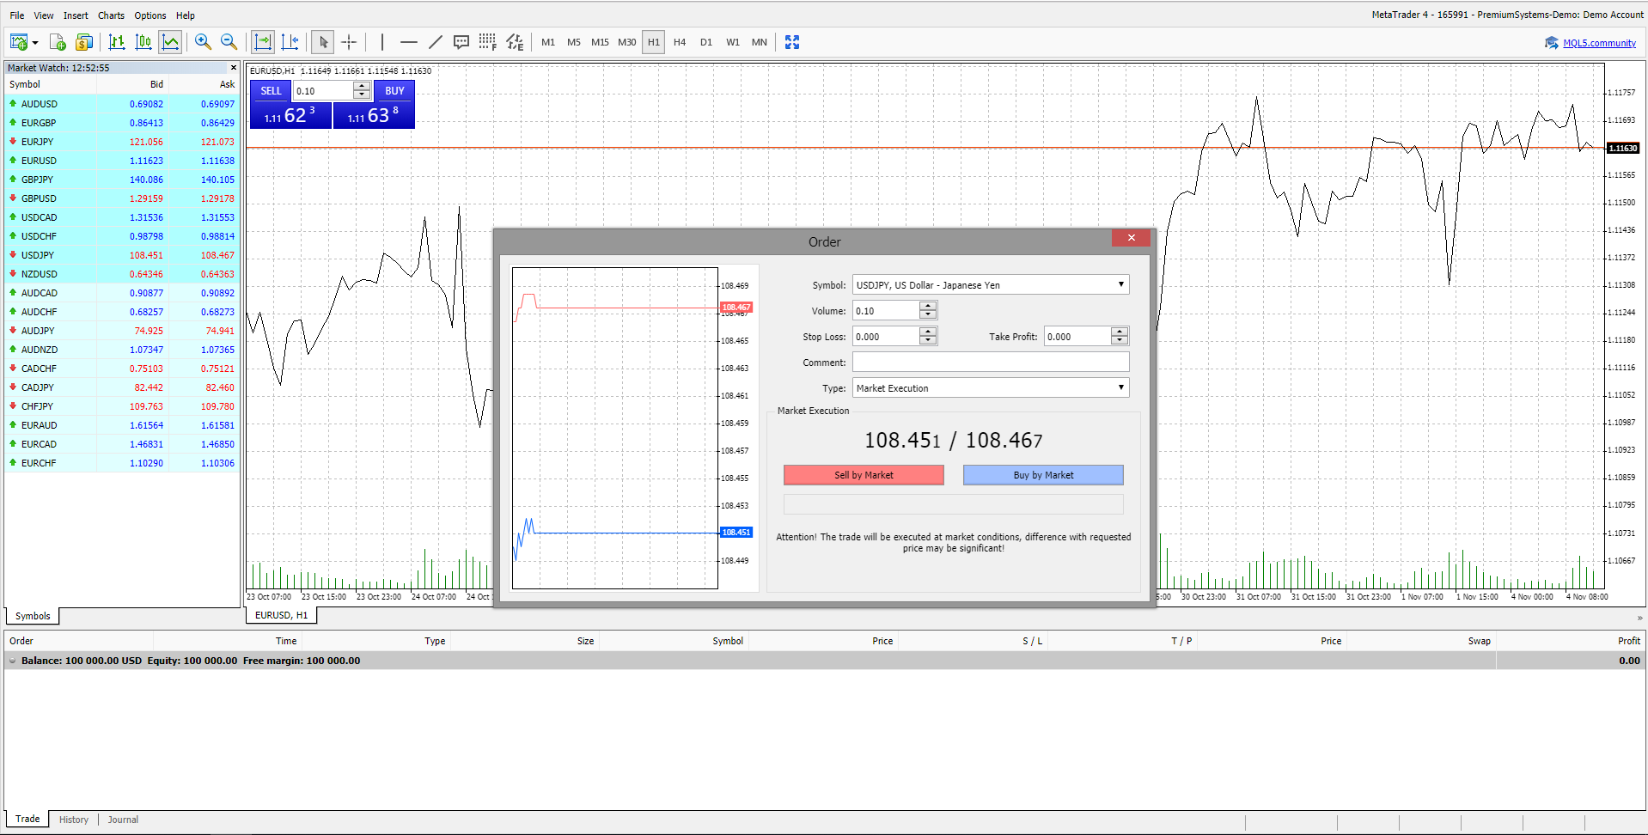Screen dimensions: 1648x835
Task: Switch timeframe to M1
Action: point(548,42)
